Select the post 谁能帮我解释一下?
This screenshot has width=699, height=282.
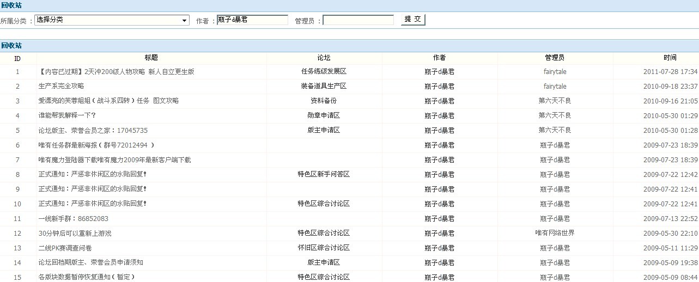[67, 115]
